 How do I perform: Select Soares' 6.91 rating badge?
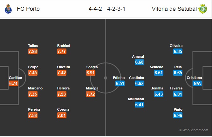[x=91, y=73]
